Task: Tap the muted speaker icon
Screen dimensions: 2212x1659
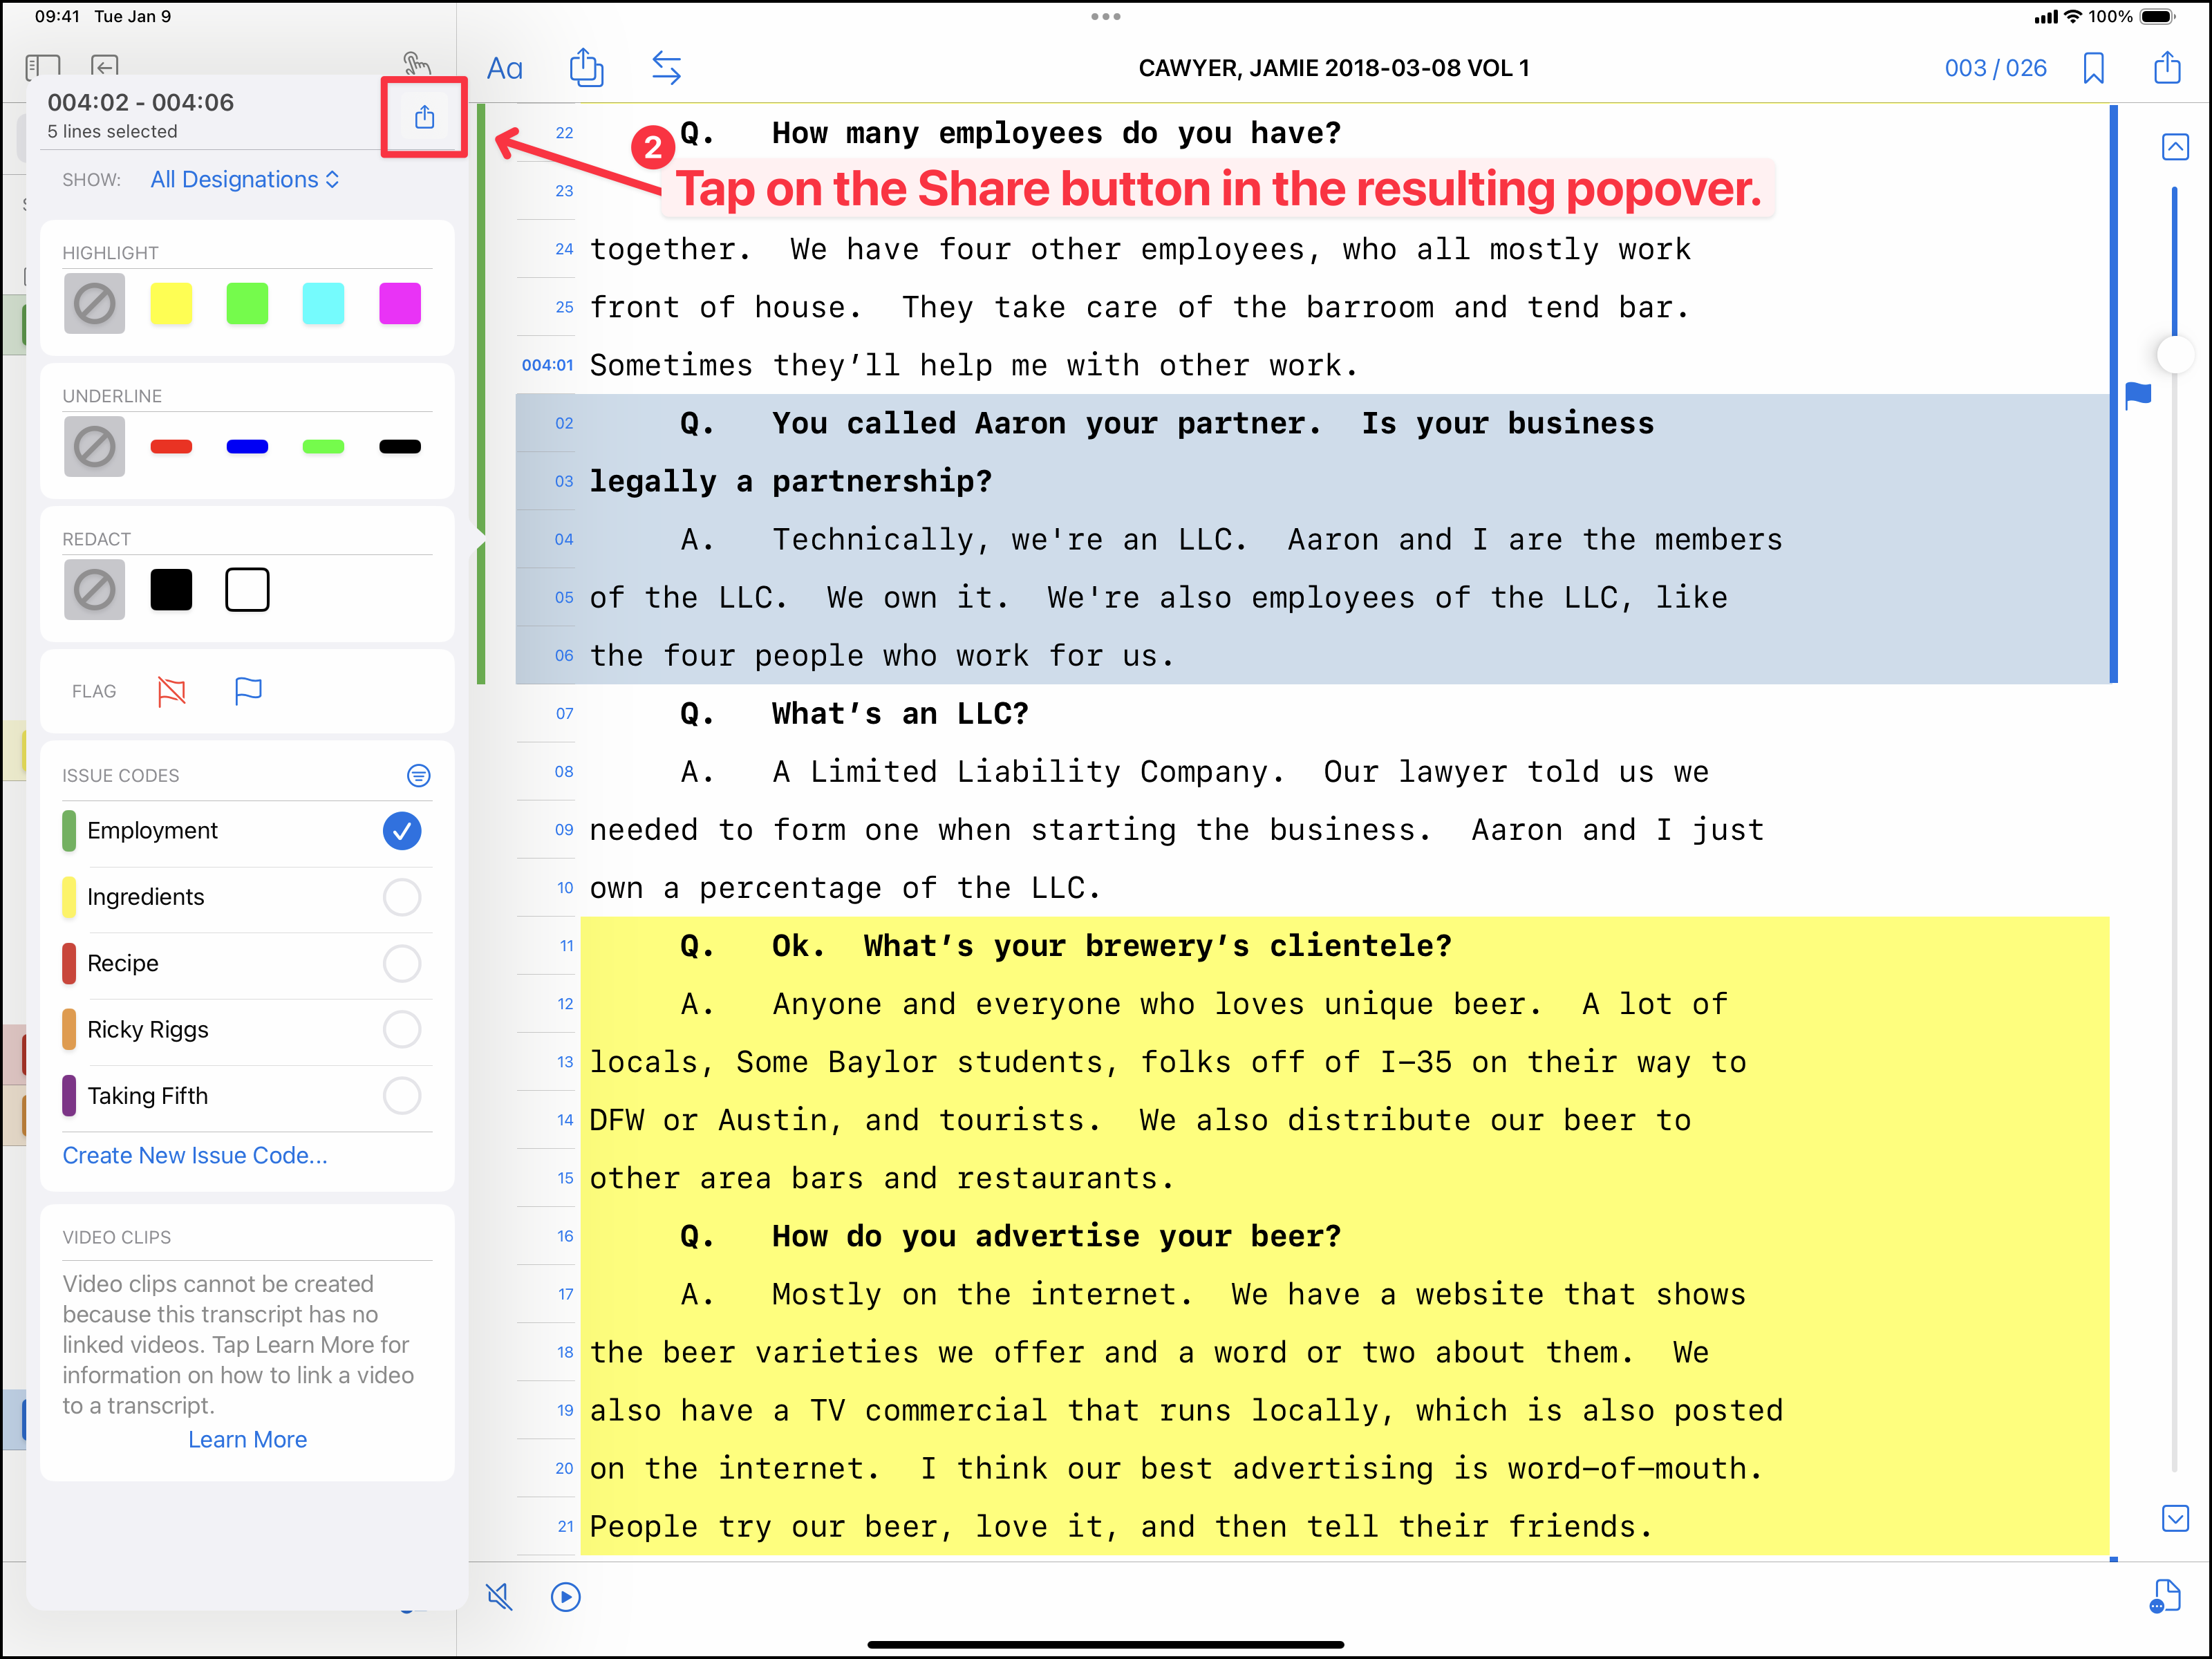Action: point(499,1596)
